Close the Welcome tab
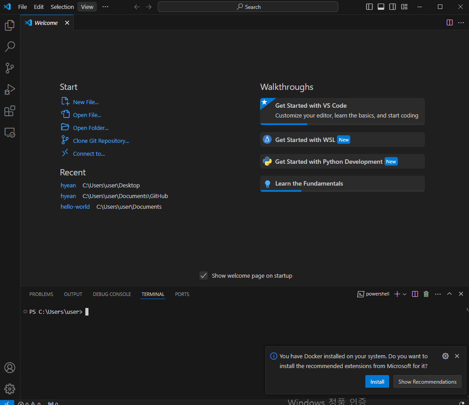Screen dimensions: 469x405 click(67, 23)
